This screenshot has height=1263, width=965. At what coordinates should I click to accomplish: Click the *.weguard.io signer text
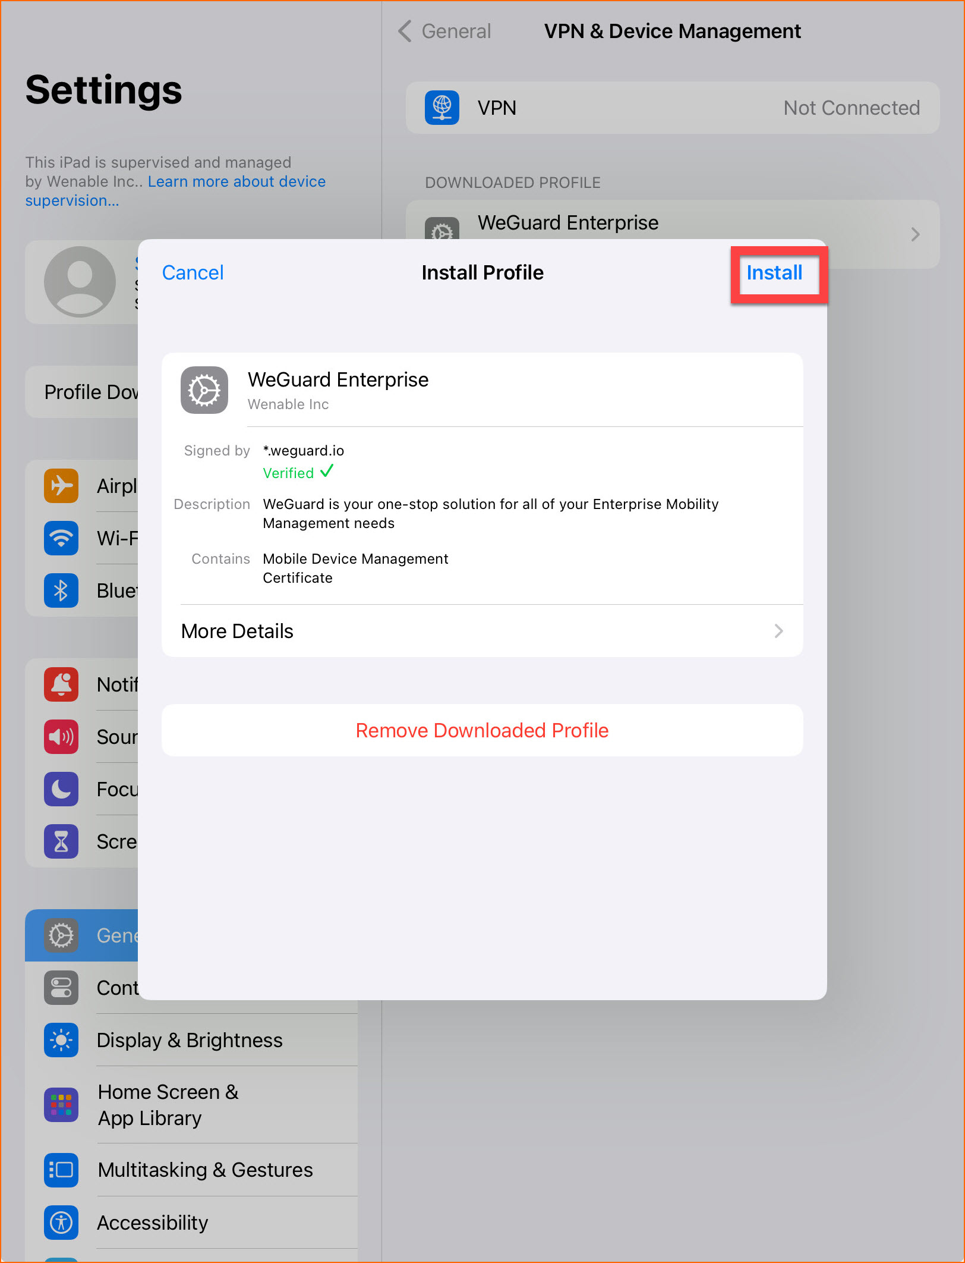tap(304, 450)
